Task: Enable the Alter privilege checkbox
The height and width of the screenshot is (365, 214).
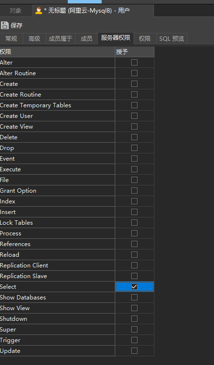Action: pyautogui.click(x=134, y=63)
